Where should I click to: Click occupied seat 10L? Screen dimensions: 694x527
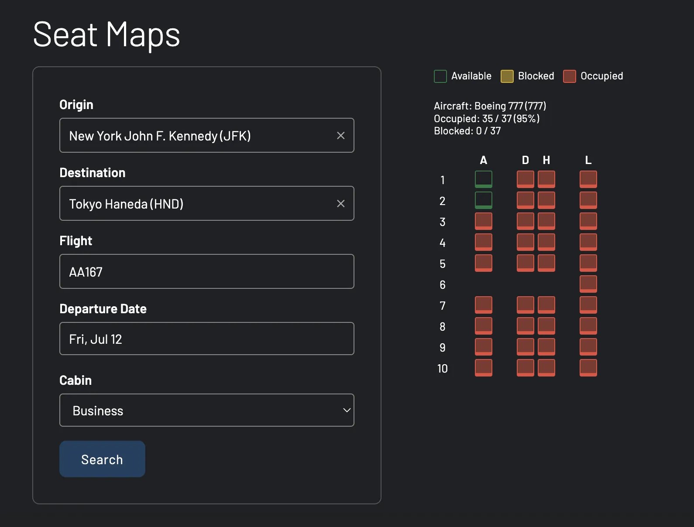[x=588, y=368]
